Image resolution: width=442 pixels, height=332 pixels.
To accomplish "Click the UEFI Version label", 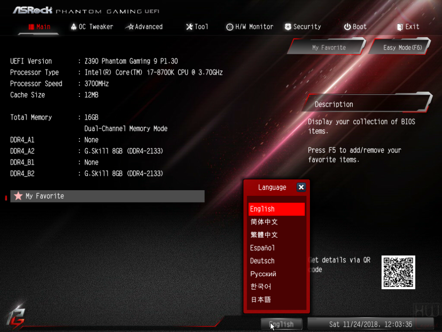I will point(31,61).
